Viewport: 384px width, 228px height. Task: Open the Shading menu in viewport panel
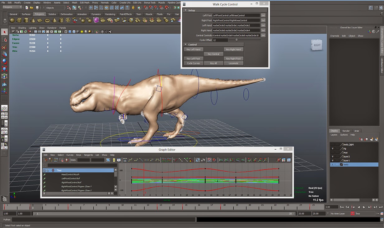tap(22, 28)
